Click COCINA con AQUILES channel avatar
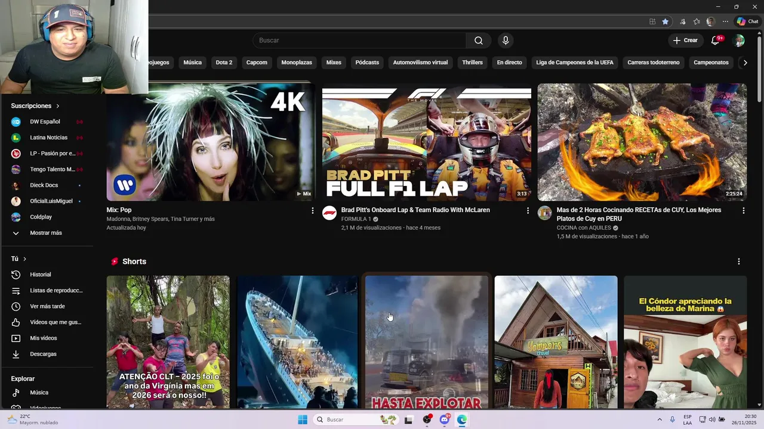Viewport: 764px width, 429px height. click(x=545, y=213)
